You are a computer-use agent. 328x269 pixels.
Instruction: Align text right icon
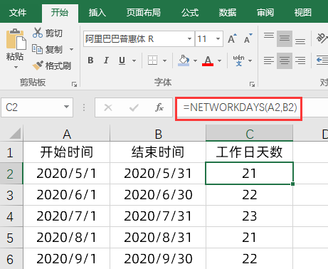pos(300,60)
